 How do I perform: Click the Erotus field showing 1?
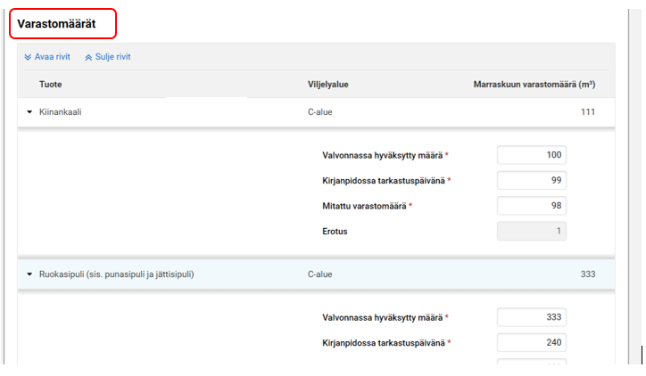(532, 231)
